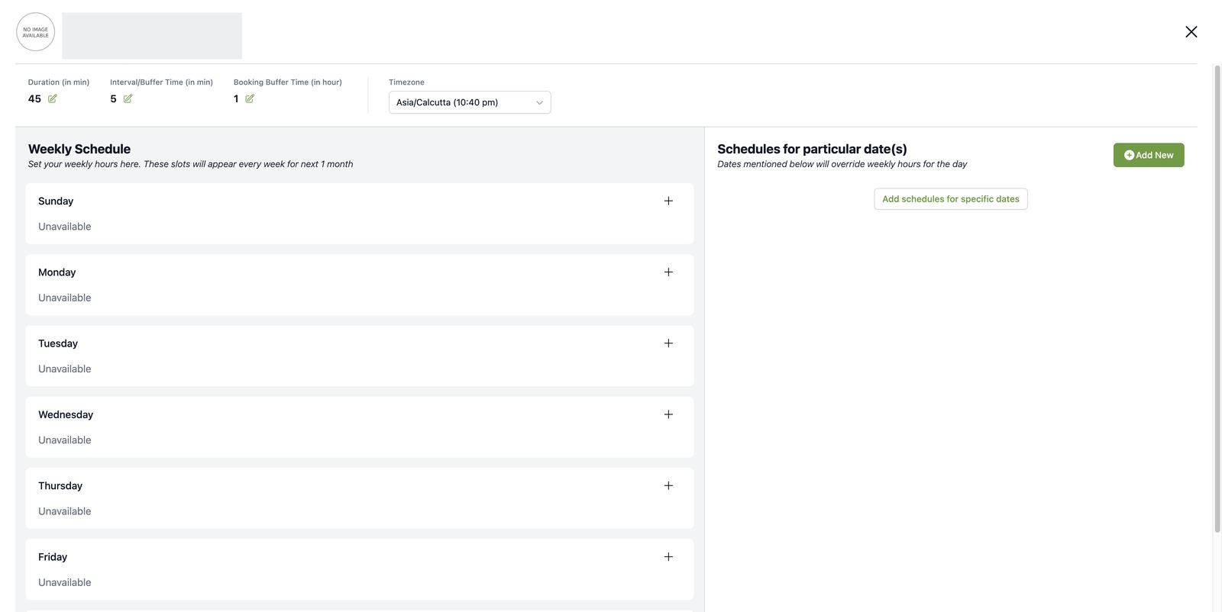
Task: Click Unavailable text under Friday
Action: pos(65,582)
